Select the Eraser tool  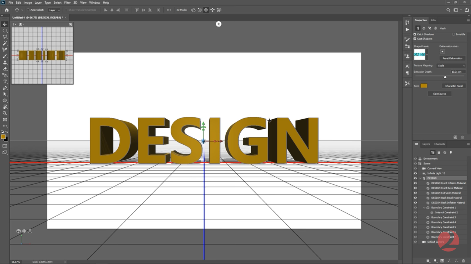[x=5, y=69]
